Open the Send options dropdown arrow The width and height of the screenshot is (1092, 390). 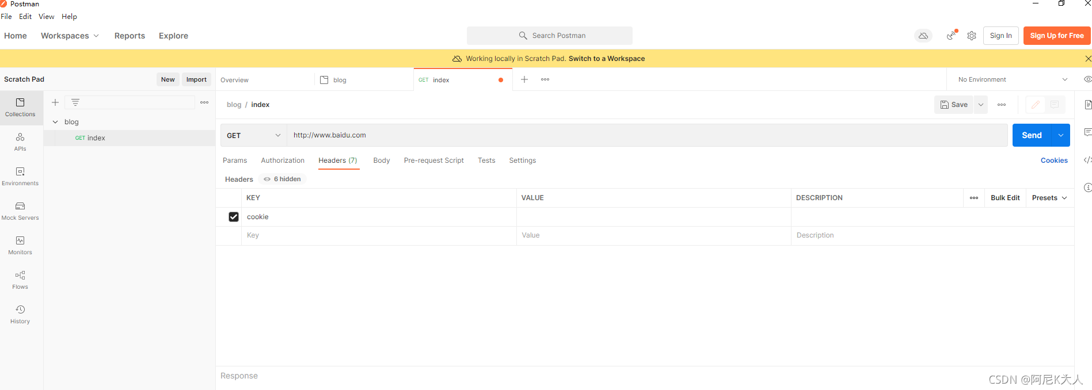coord(1061,135)
